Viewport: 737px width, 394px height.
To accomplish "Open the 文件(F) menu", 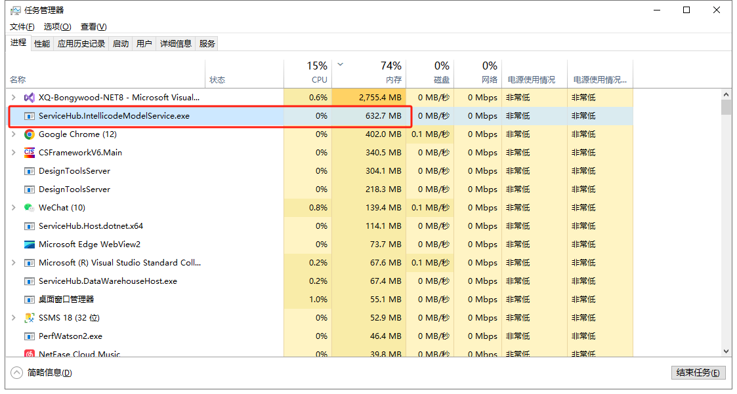I will click(22, 27).
